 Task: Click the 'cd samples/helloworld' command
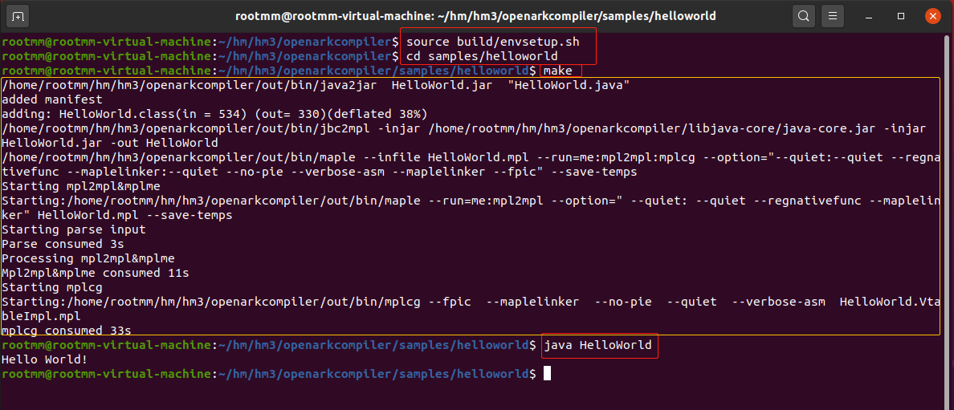point(482,57)
